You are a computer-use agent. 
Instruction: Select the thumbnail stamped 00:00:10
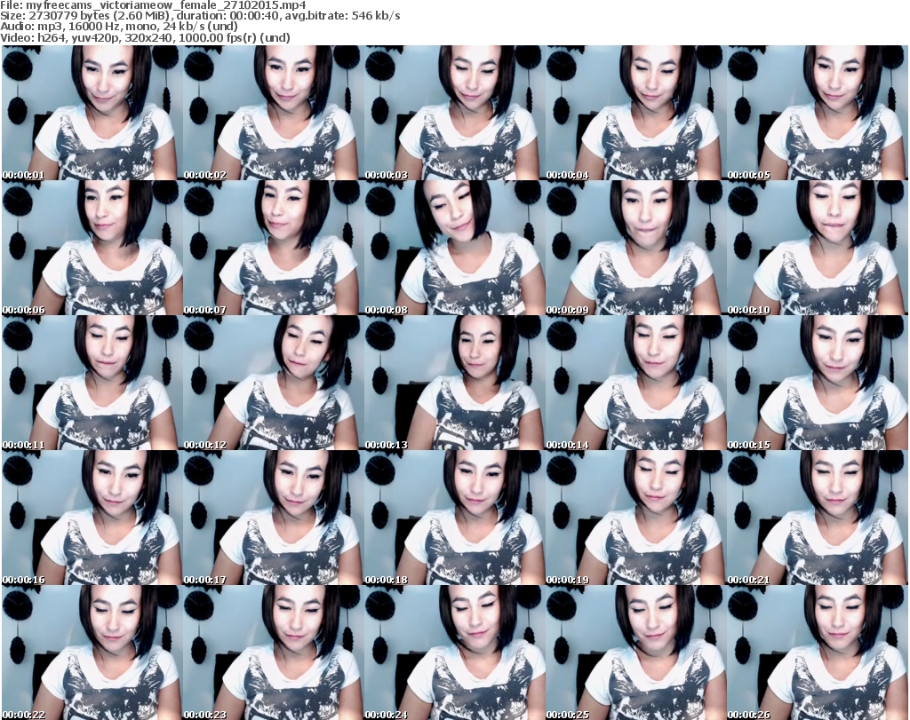click(818, 248)
